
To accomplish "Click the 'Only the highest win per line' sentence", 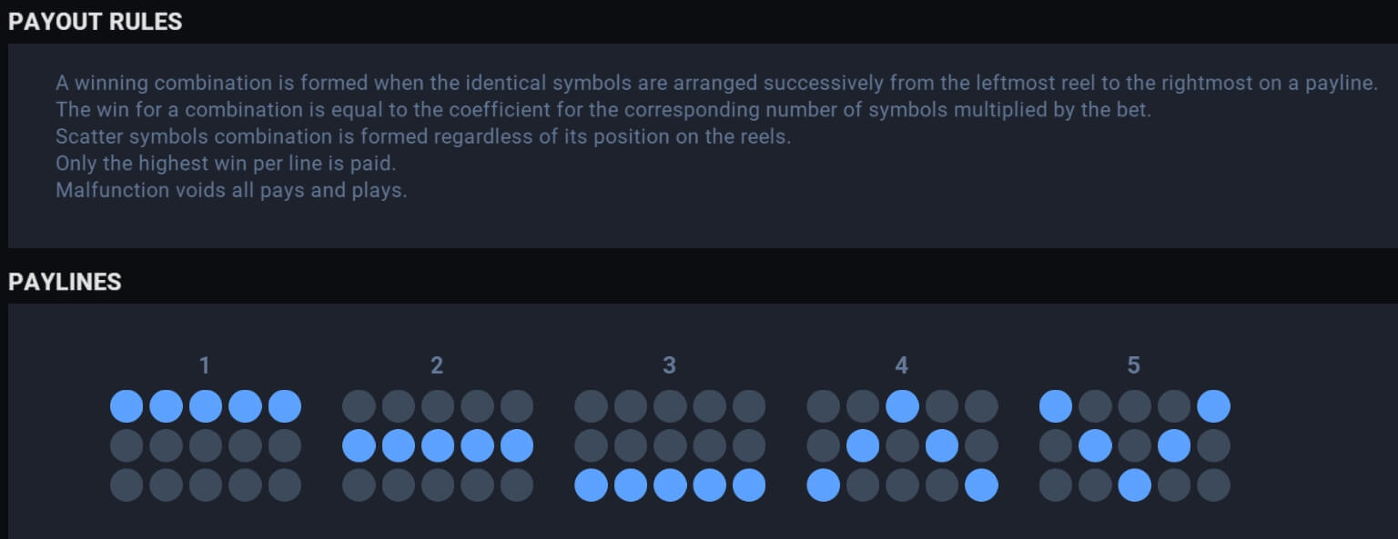I will [226, 165].
